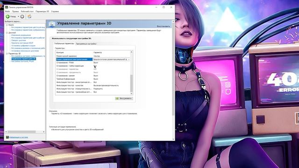Select Фильтрация текстур - анизотропная оптимизация row
The height and width of the screenshot is (168, 299).
pos(93,82)
